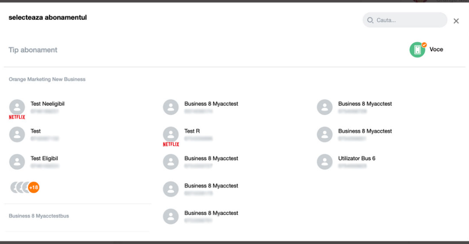Click the Netflix logo under Test R

click(x=171, y=145)
